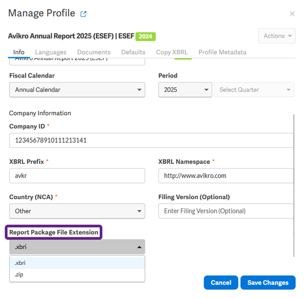The width and height of the screenshot is (304, 298).
Task: Switch to the Info tab
Action: [19, 52]
